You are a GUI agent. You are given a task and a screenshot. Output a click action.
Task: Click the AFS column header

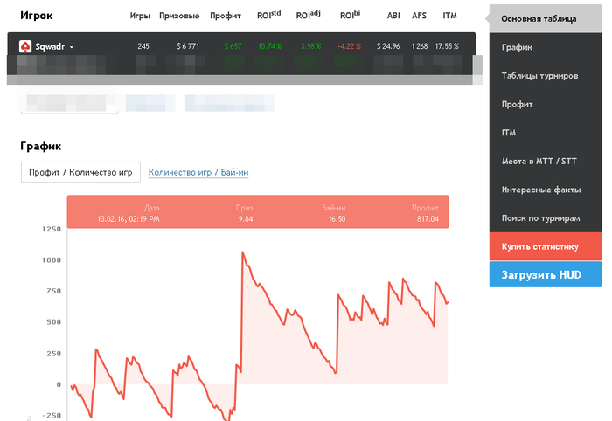pos(419,16)
